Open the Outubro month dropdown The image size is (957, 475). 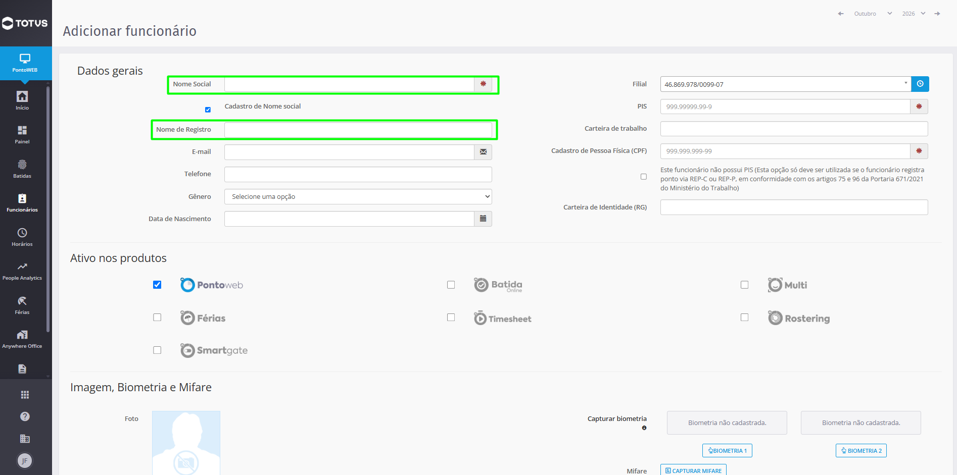pos(873,14)
